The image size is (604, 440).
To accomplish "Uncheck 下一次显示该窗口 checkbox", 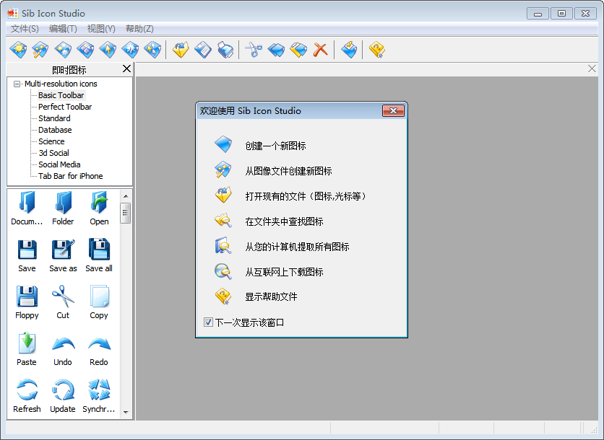I will [x=209, y=322].
